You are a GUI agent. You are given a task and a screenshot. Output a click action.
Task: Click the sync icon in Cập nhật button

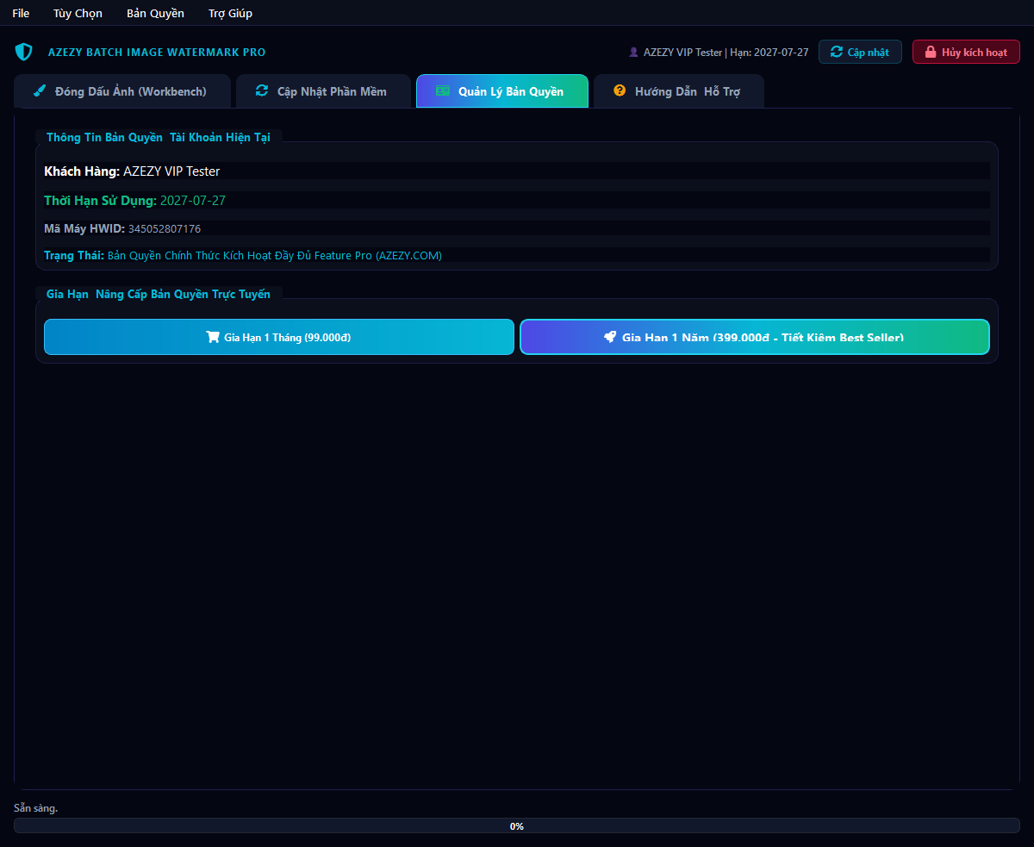(837, 52)
